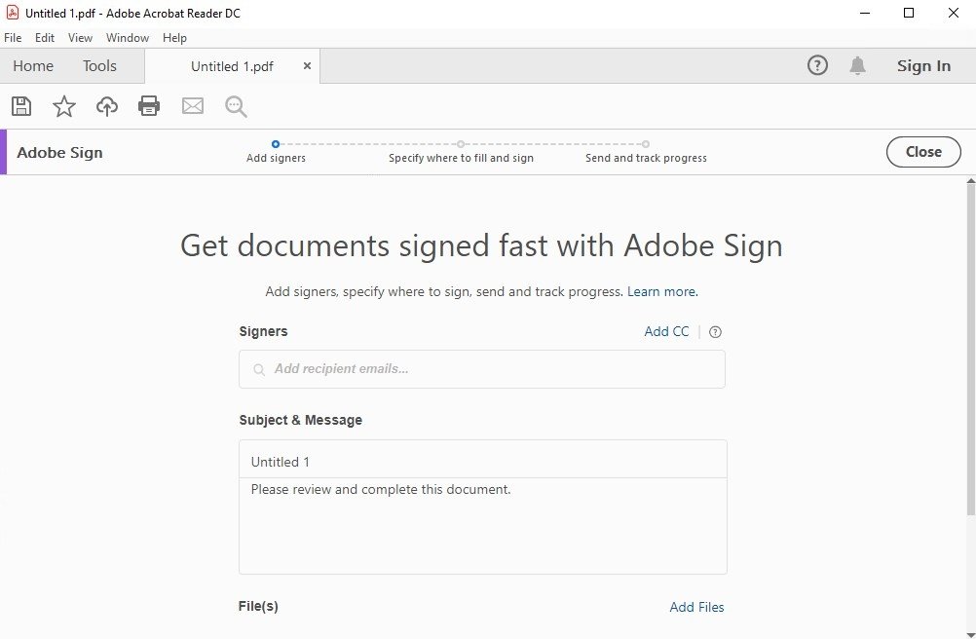Upload file to Document Cloud
976x639 pixels.
pyautogui.click(x=107, y=106)
